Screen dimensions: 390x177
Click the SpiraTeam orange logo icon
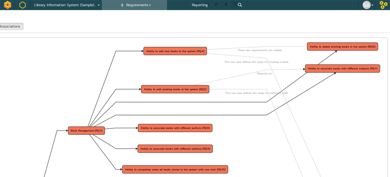tap(7, 5)
